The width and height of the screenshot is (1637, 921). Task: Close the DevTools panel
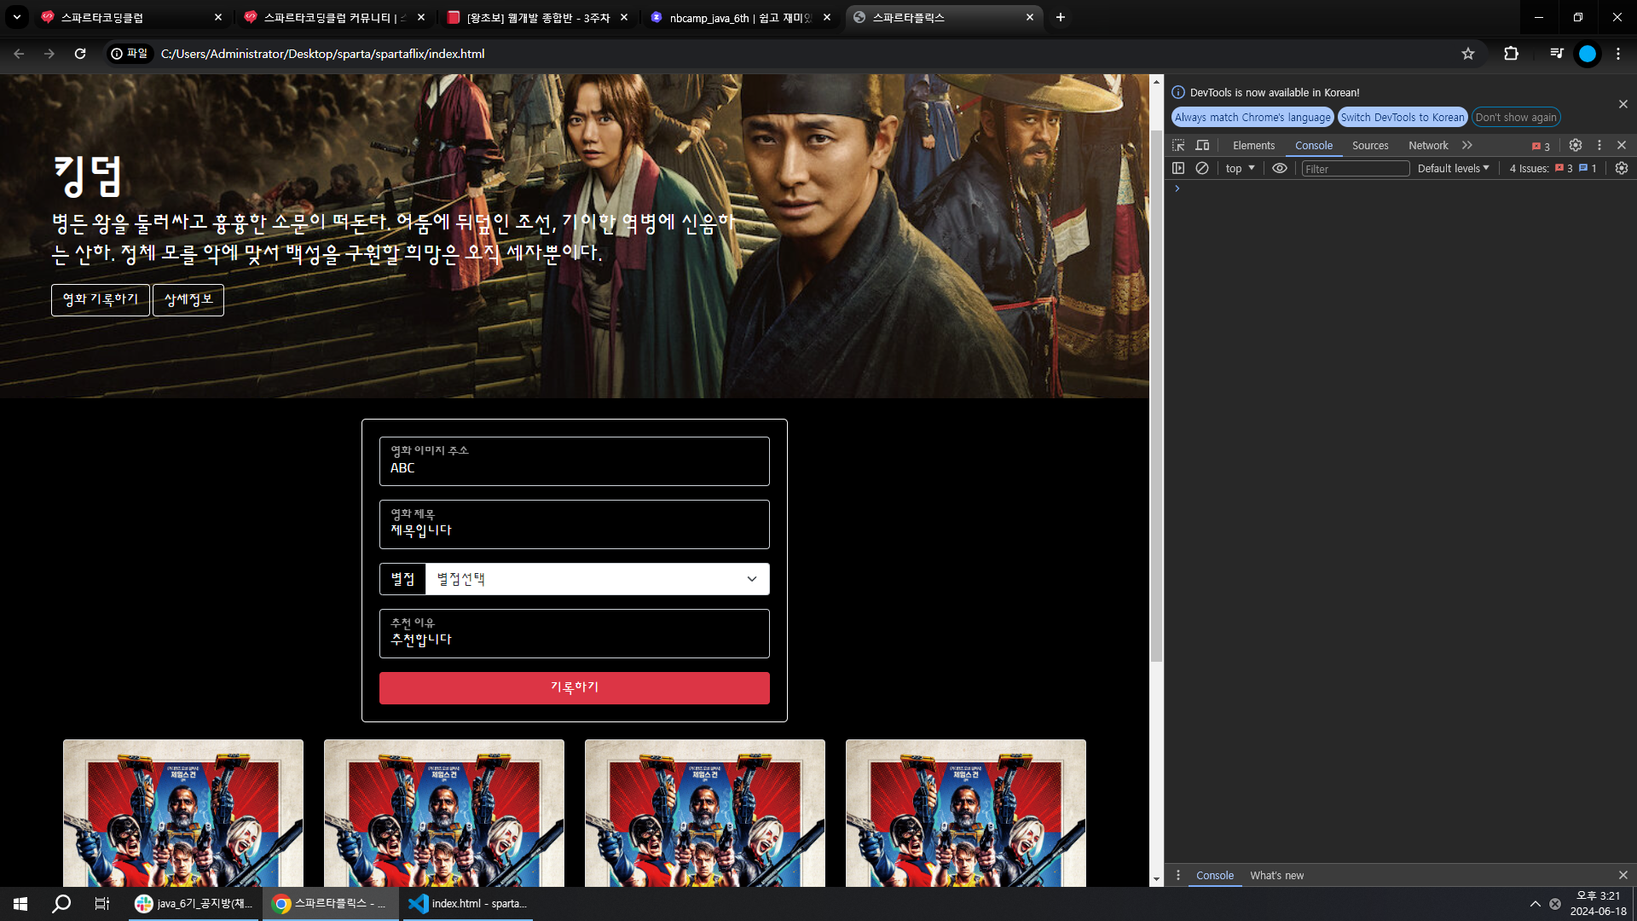[1622, 146]
